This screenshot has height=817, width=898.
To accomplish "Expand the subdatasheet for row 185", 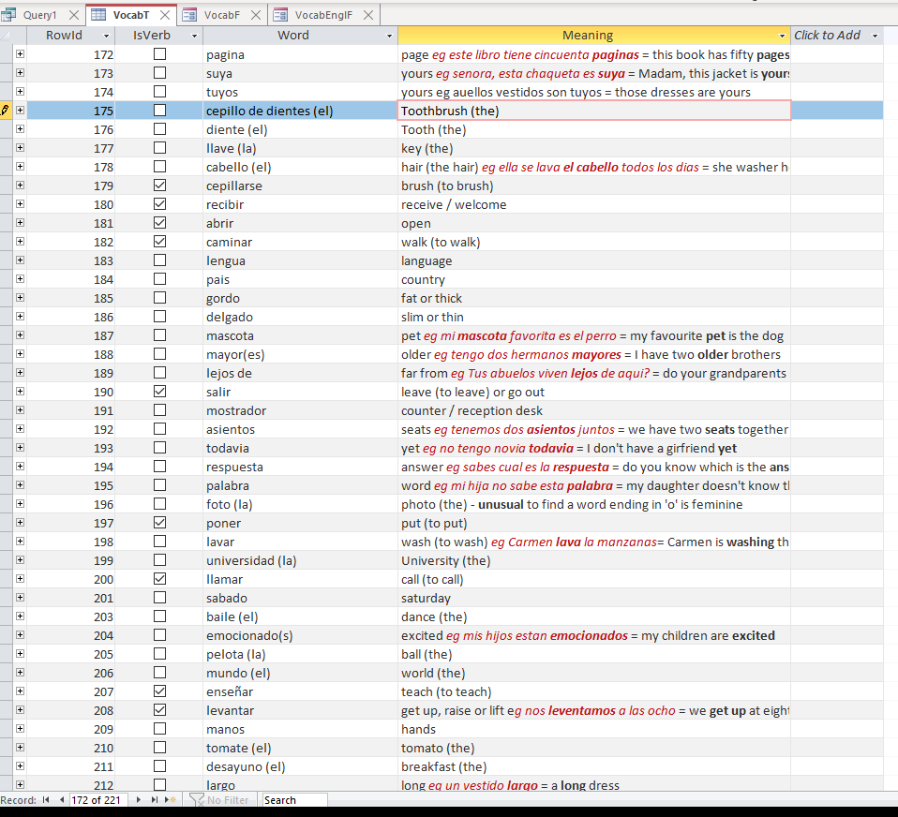I will pos(20,297).
